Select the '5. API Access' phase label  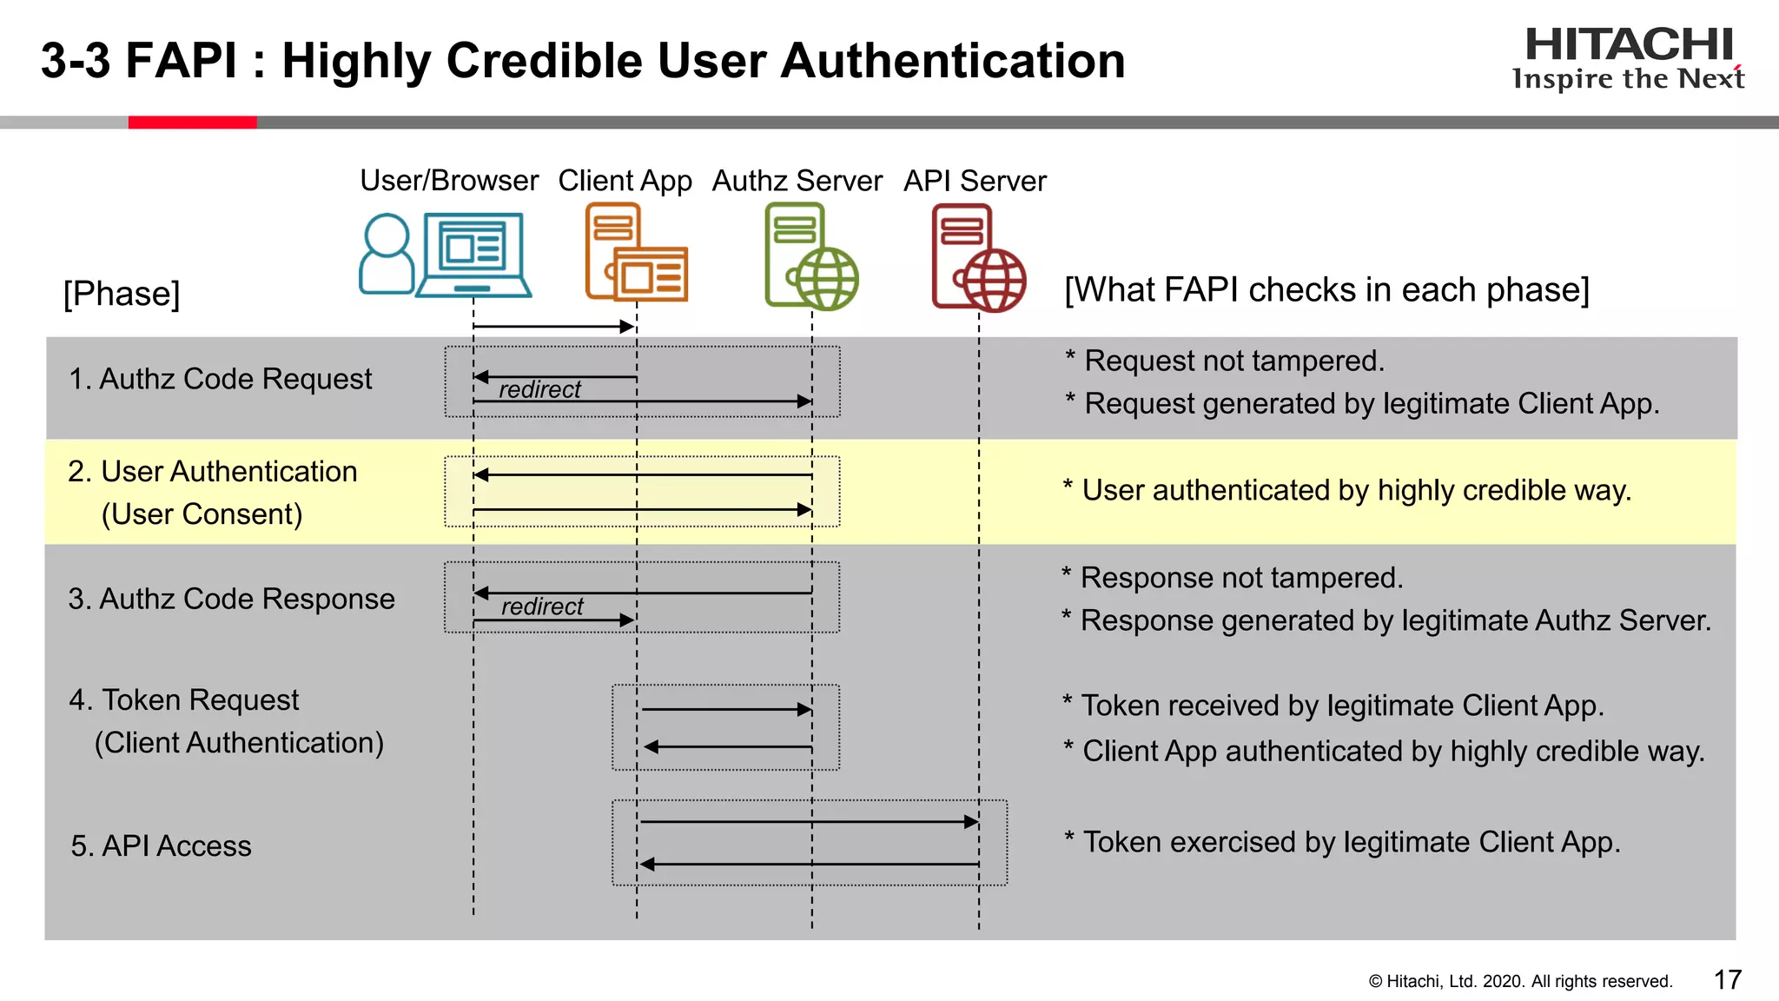point(161,845)
